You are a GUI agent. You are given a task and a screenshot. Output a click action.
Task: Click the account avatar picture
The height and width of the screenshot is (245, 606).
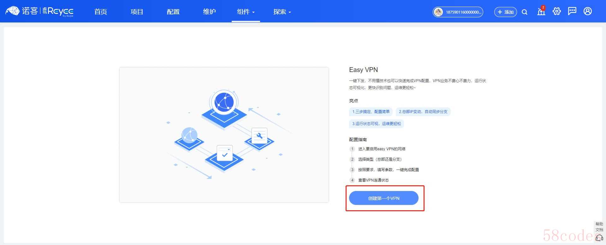pyautogui.click(x=438, y=12)
